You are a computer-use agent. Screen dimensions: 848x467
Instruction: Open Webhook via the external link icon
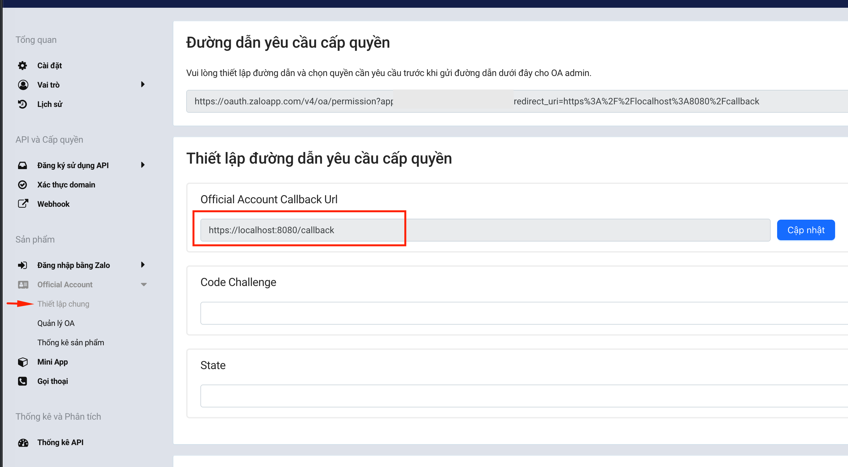pos(22,204)
